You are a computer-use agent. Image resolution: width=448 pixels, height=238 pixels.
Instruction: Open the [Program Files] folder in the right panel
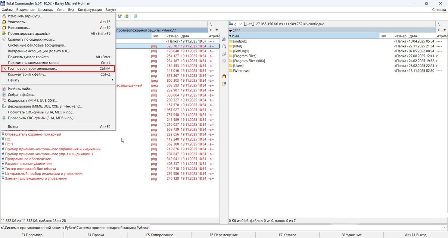245,56
